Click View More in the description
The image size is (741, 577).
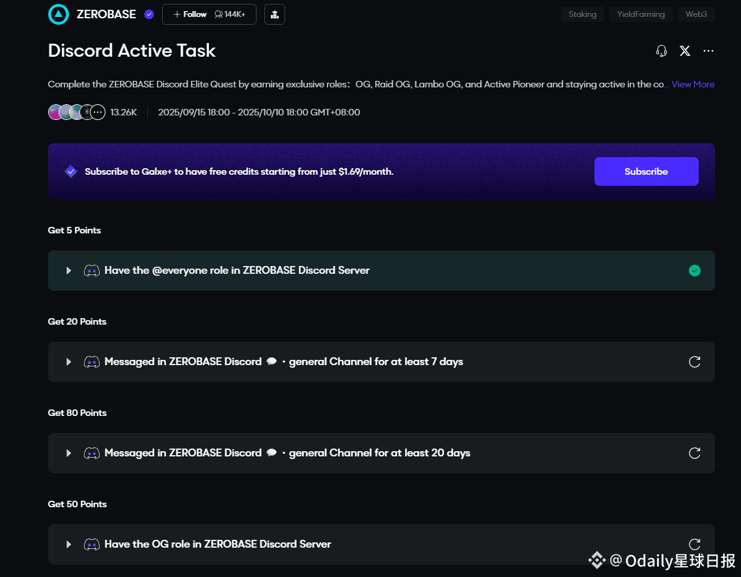[x=693, y=84]
